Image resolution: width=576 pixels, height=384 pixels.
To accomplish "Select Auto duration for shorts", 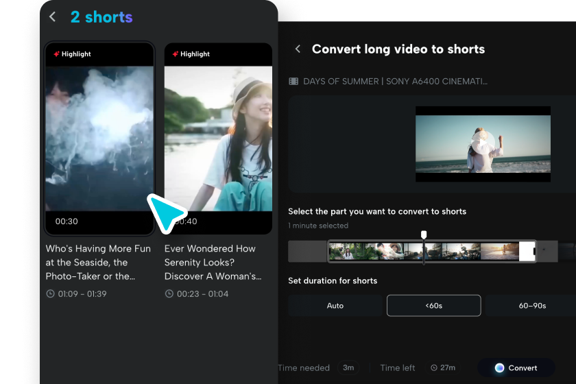I will [335, 305].
